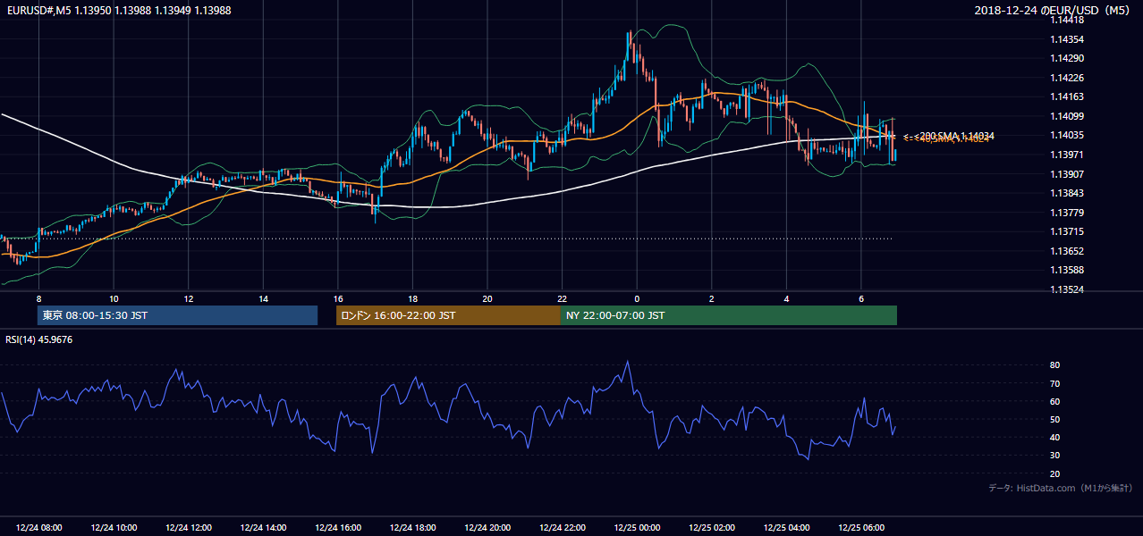Click hour label 8 on price chart axis
The image size is (1143, 536).
[x=38, y=298]
